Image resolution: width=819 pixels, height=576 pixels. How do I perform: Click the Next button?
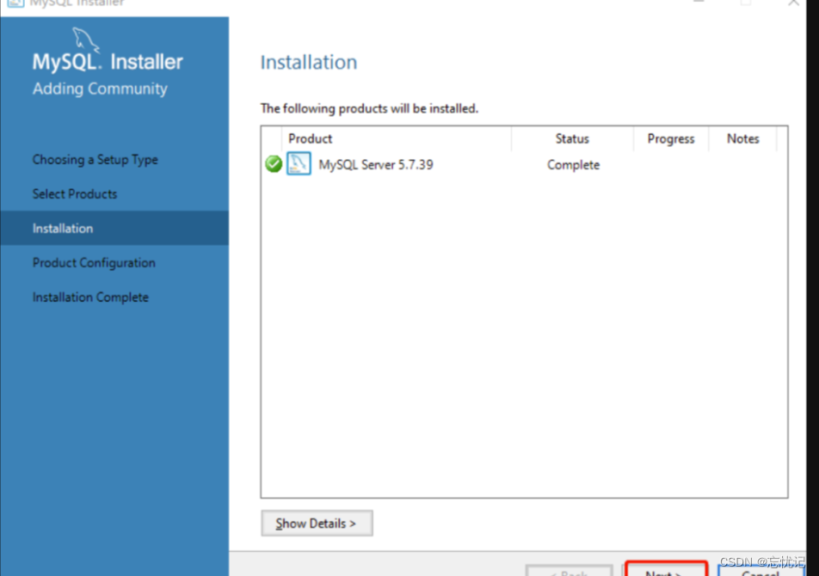click(667, 569)
